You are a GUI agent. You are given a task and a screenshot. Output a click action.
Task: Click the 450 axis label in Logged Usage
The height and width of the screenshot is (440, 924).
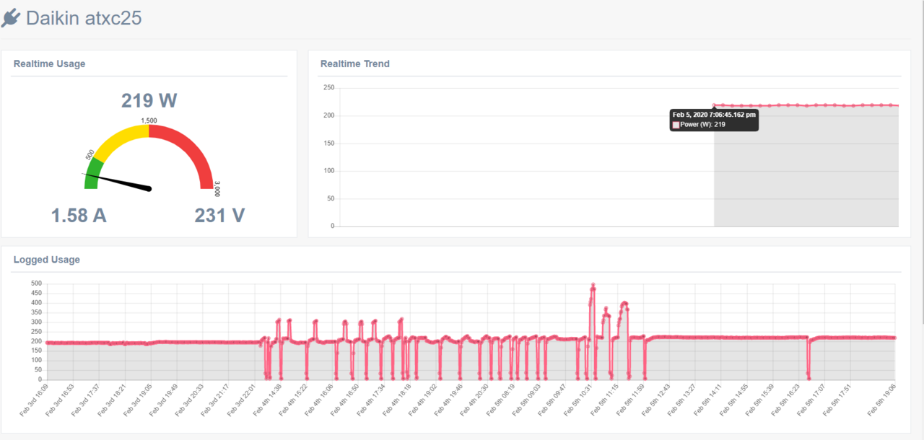coord(37,293)
